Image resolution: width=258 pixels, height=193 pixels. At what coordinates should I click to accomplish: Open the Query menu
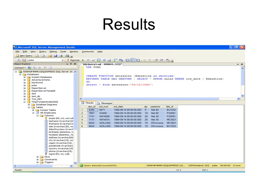coord(43,51)
